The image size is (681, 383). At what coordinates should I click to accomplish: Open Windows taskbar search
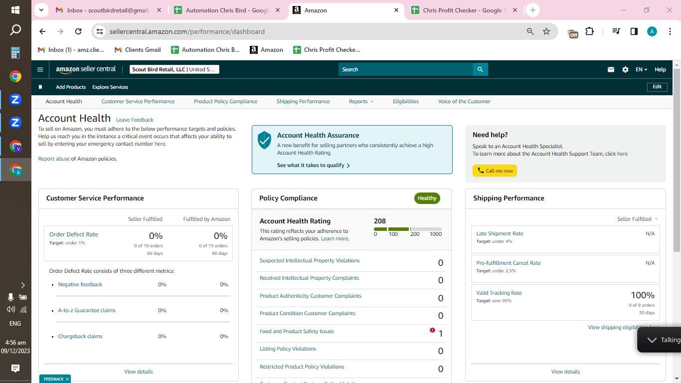click(15, 30)
